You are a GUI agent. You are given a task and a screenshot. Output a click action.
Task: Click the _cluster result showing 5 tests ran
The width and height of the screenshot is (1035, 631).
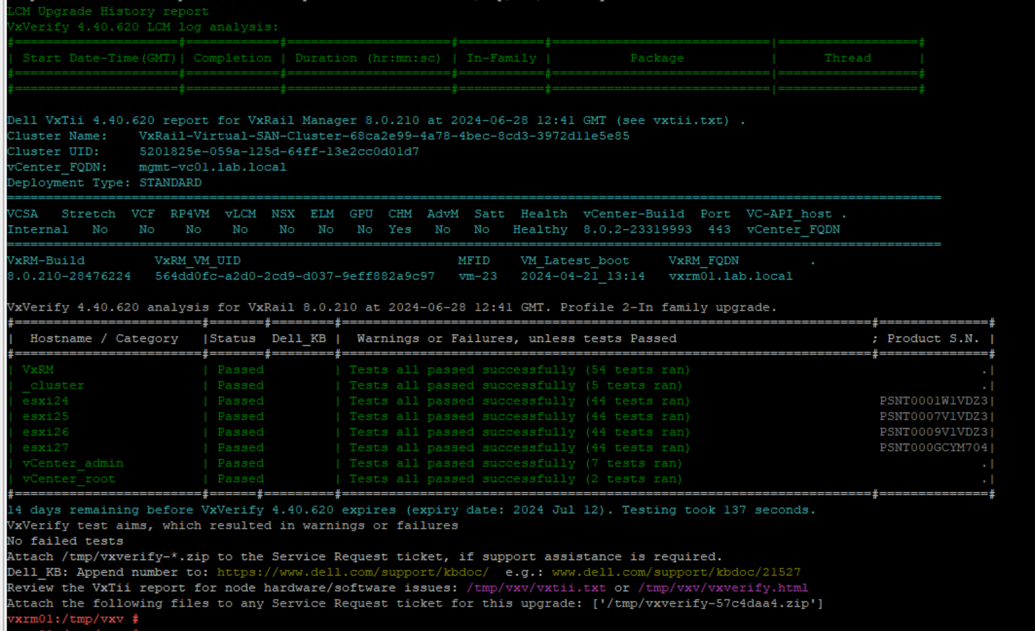(515, 385)
